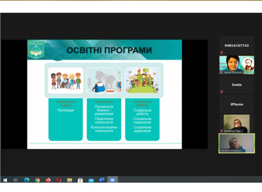Open the Mail app from taskbar
This screenshot has height=192, width=262.
coord(91,180)
